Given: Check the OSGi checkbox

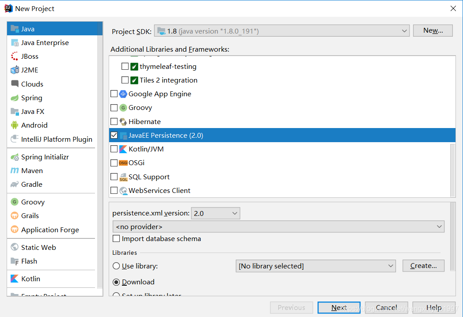Looking at the screenshot, I should tap(114, 162).
